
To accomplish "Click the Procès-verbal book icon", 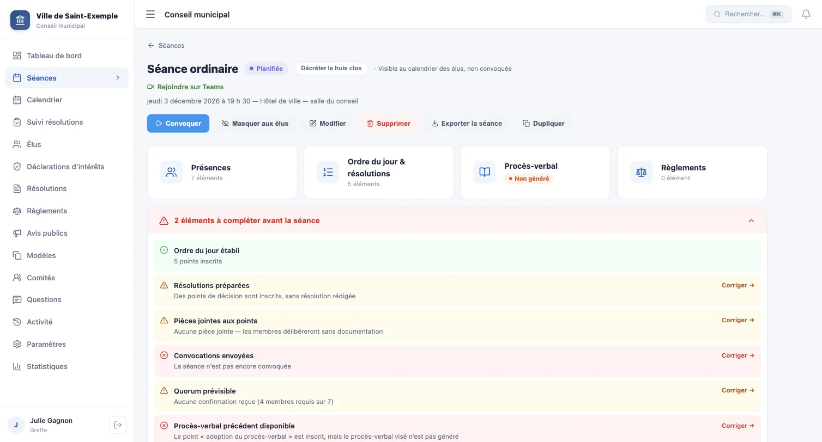I will click(485, 172).
